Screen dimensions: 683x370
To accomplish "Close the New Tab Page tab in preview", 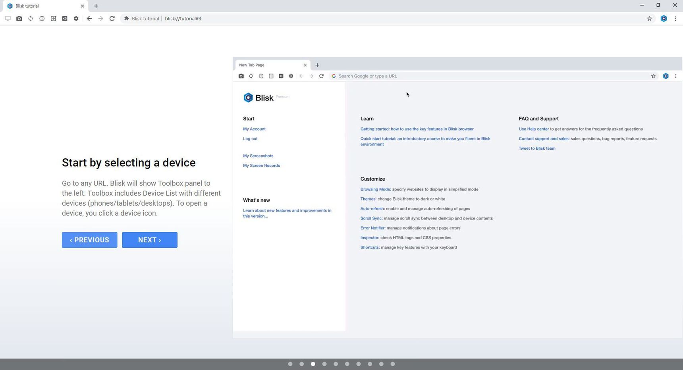I will tap(305, 65).
